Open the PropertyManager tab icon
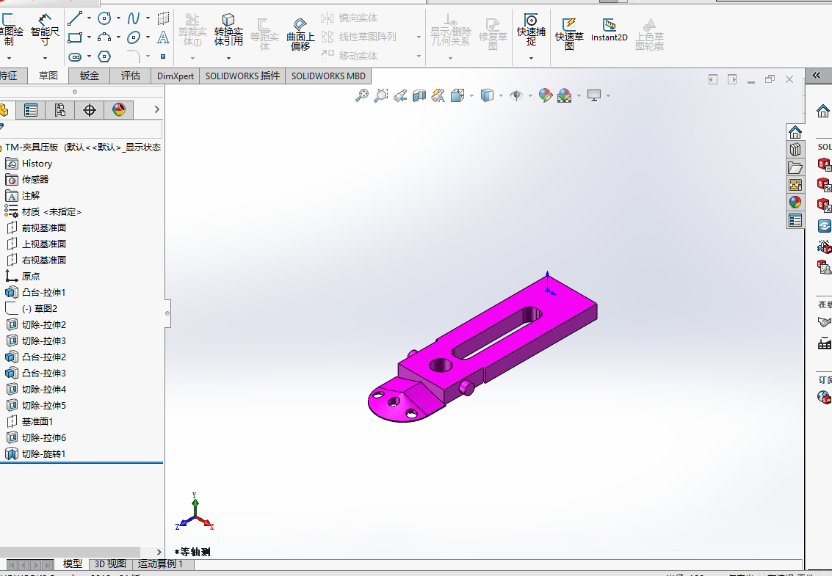 [31, 110]
